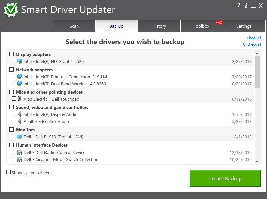Check the Human Interface Devices checkbox

12,145
